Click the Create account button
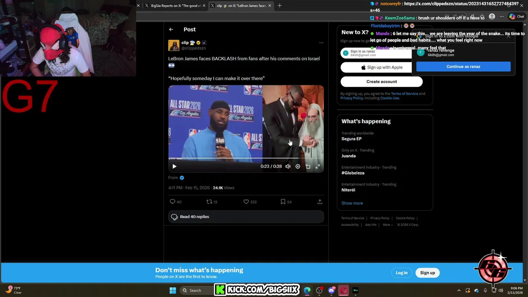 click(382, 82)
